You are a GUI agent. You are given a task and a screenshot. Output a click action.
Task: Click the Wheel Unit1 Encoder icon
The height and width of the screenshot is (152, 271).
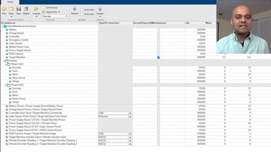click(x=10, y=68)
